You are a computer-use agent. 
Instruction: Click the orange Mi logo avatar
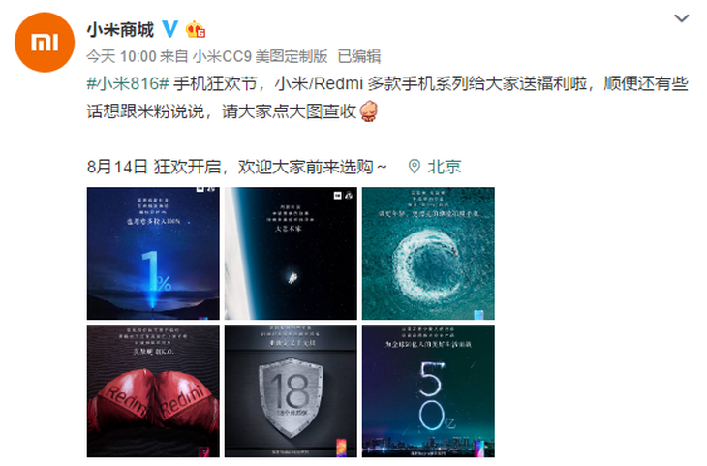tap(45, 42)
